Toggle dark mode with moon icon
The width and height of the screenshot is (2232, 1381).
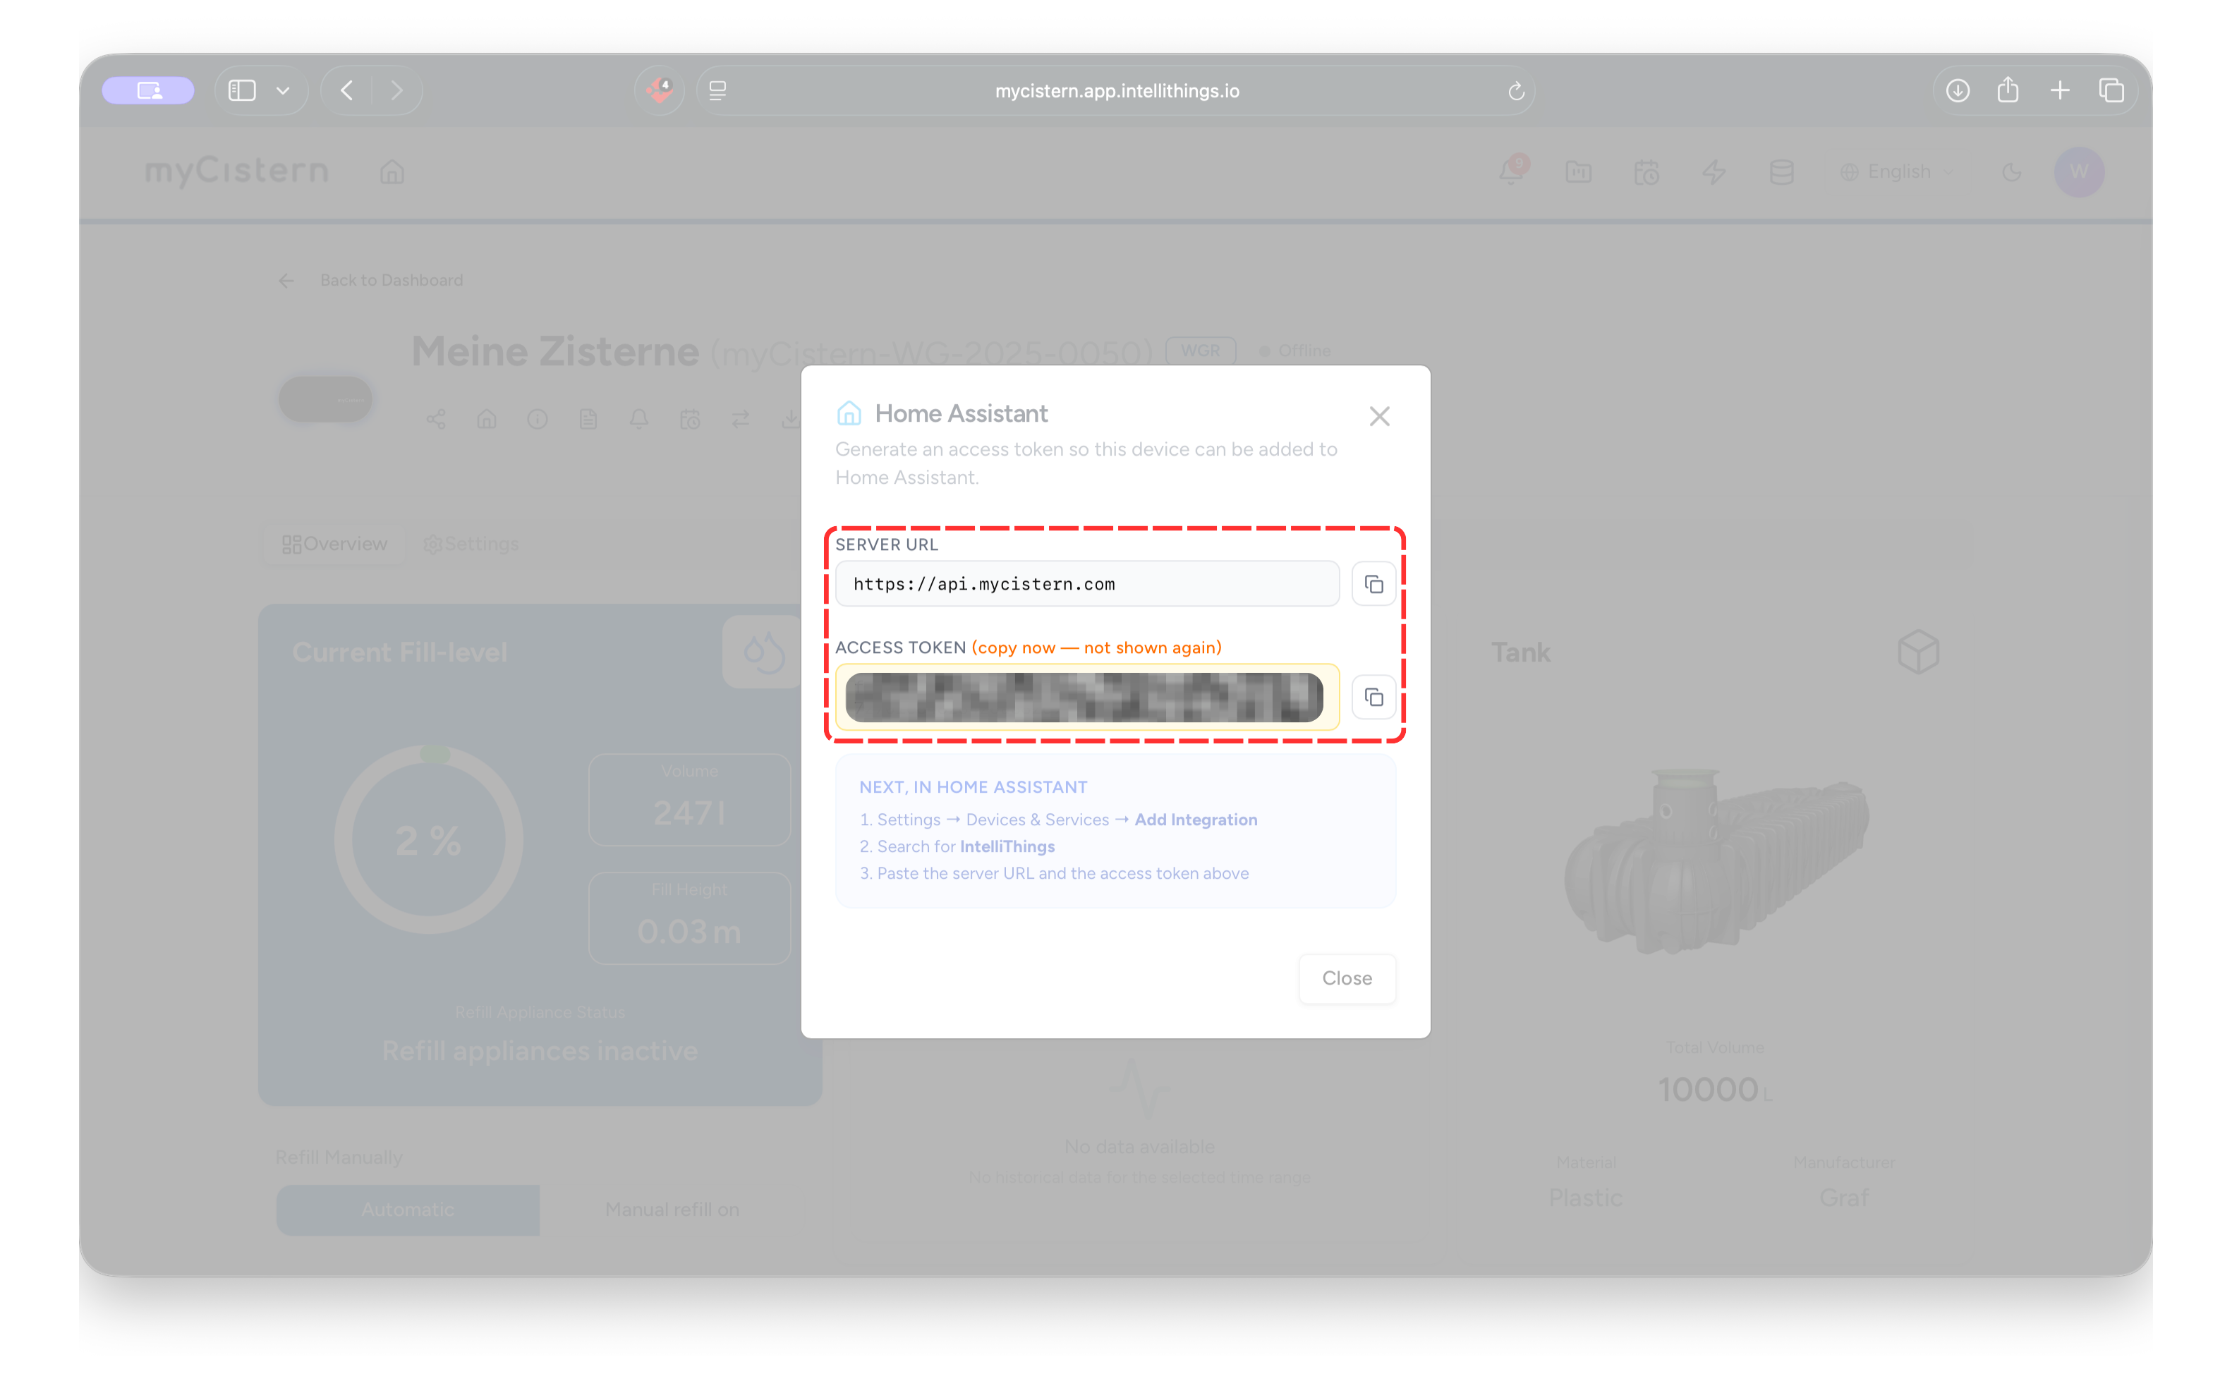click(x=2011, y=171)
